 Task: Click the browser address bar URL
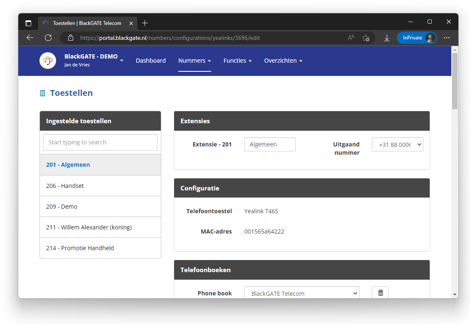pyautogui.click(x=170, y=38)
